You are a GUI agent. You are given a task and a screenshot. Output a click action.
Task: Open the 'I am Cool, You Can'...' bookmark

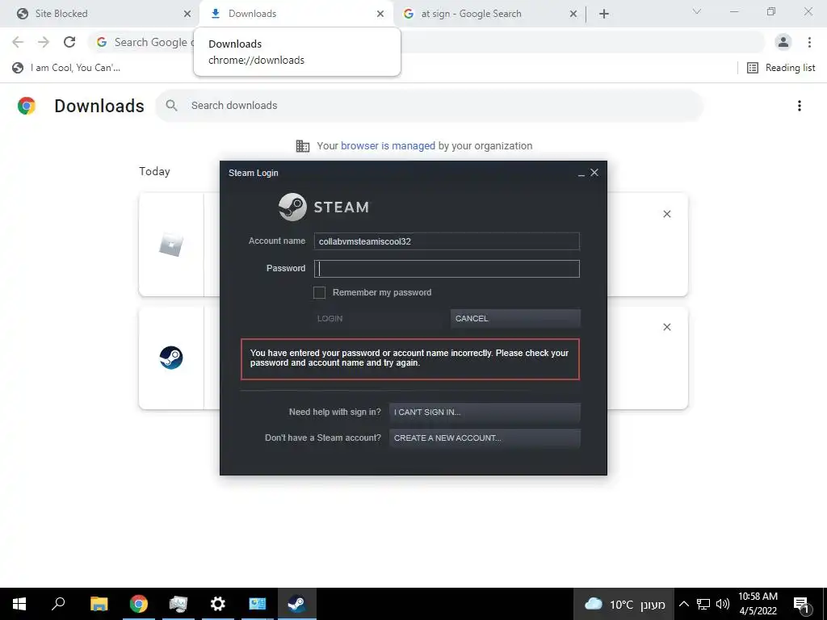tap(66, 68)
